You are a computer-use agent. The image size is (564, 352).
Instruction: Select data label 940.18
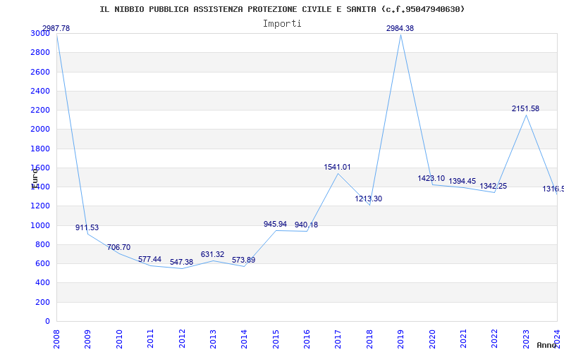point(306,225)
